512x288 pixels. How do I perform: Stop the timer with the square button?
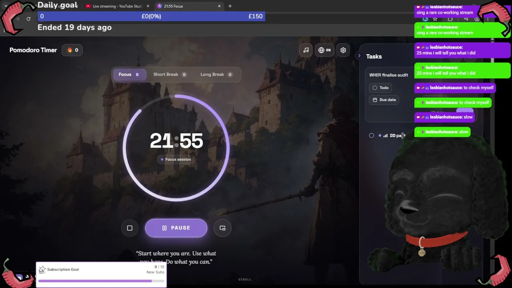pos(130,228)
